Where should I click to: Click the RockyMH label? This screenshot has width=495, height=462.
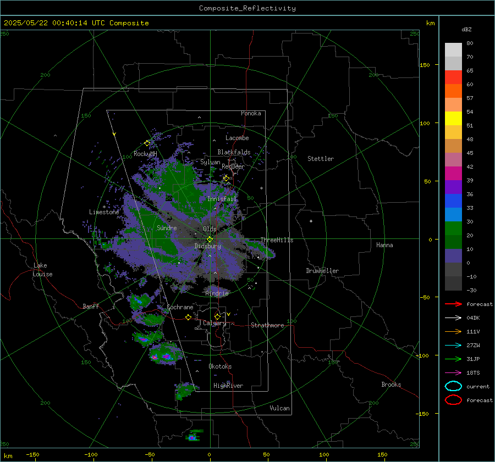145,154
